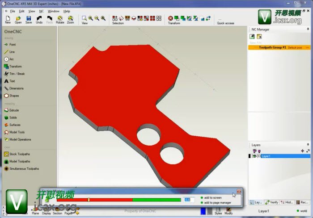313x218 pixels.
Task: Click the expand arrows icon in Layers panel
Action: 308,151
